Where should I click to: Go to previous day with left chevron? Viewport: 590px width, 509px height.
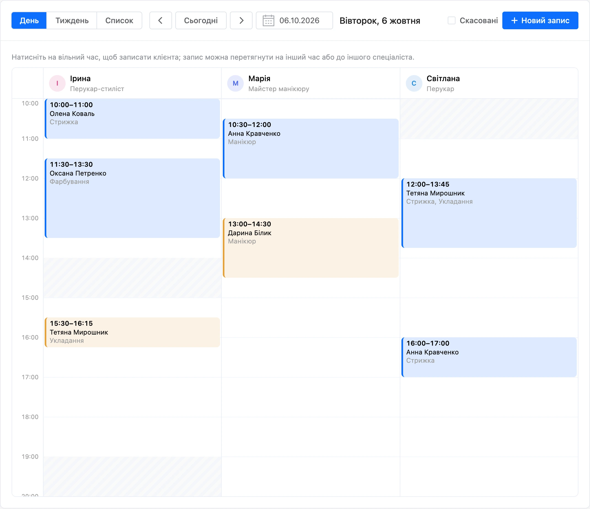[x=161, y=20]
